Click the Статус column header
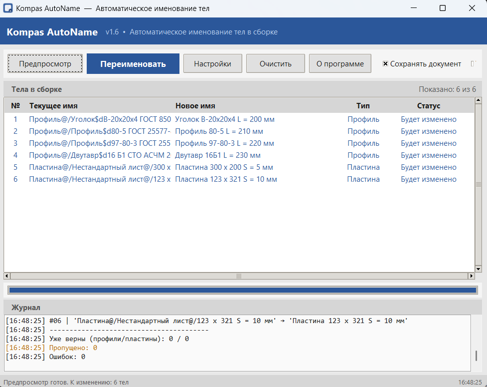Screen dimensions: 487x387 point(429,106)
